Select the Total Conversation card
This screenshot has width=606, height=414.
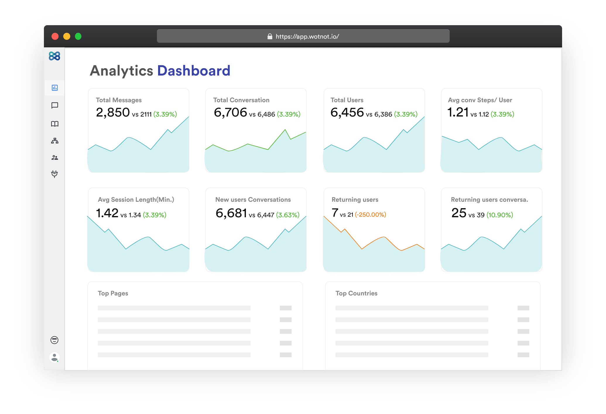point(256,130)
